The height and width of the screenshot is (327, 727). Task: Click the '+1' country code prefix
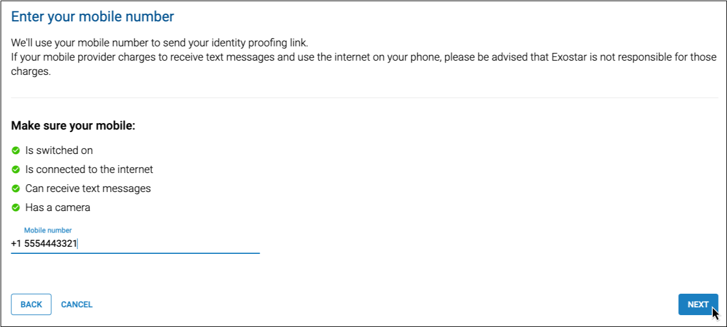coord(15,243)
